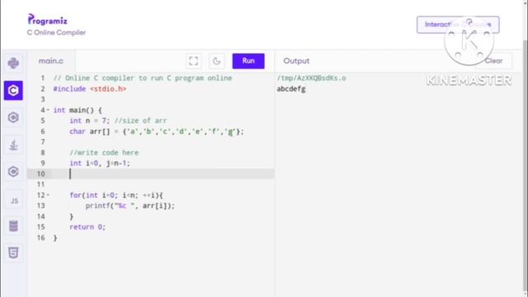This screenshot has width=528, height=297.
Task: Collapse the main function fold at line 4
Action: [x=48, y=110]
